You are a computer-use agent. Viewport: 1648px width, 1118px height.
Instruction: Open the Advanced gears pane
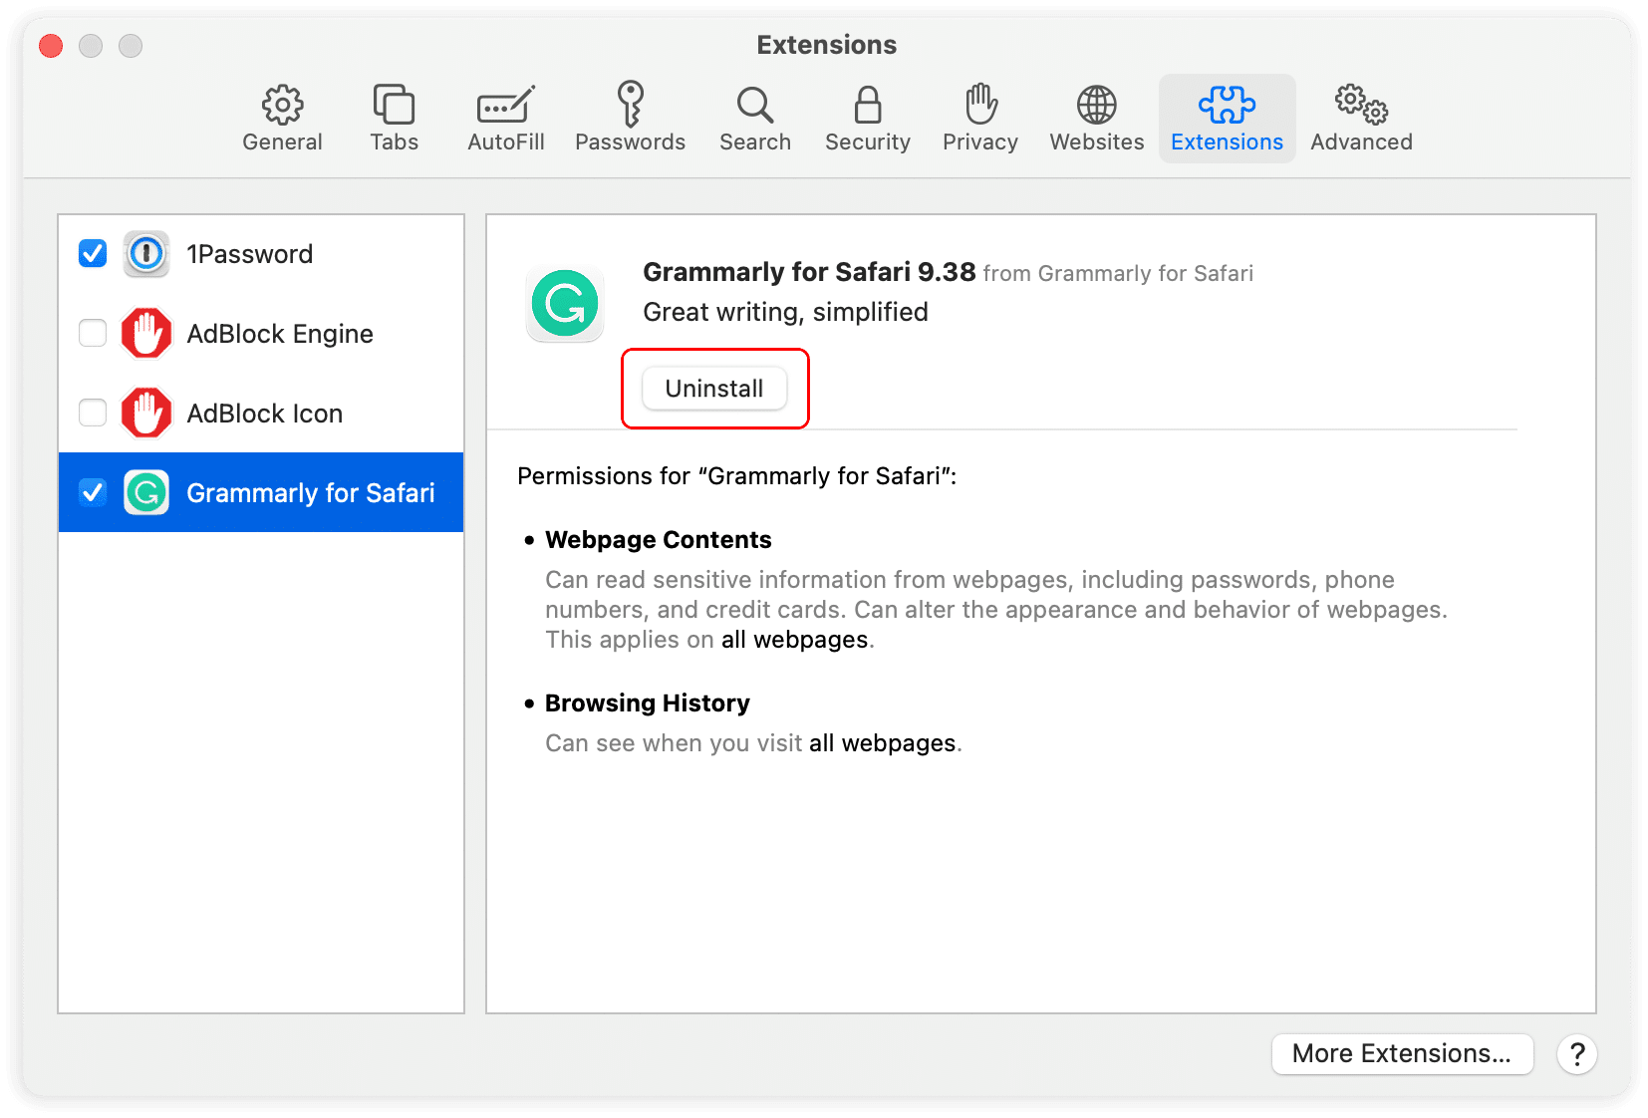click(1361, 118)
